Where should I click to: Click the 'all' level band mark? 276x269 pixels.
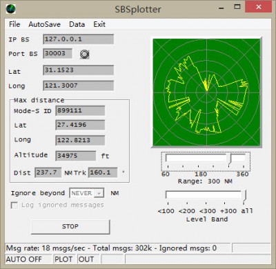[x=247, y=211]
